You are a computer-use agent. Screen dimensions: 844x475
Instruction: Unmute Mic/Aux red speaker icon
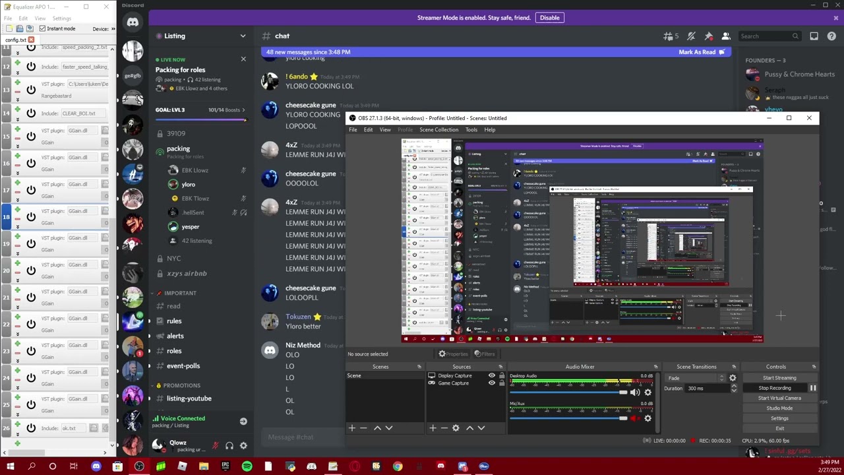[x=634, y=418]
